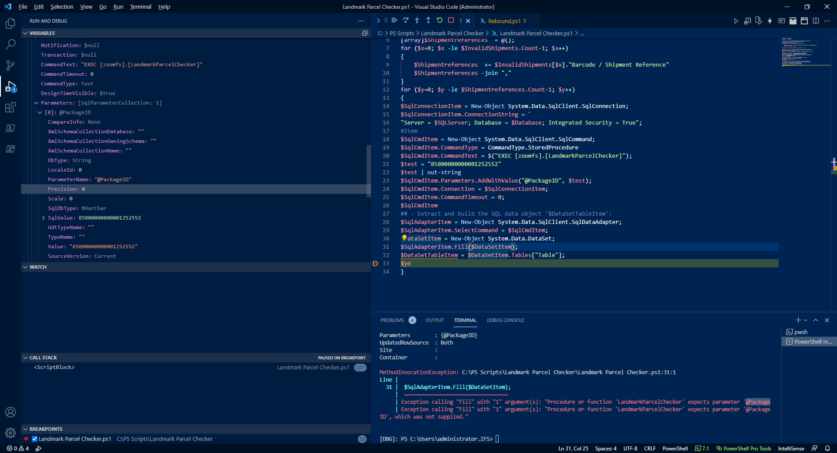Click the lightning bolt icon in editor toolbar
Screen dimensions: 837x453
click(x=770, y=21)
